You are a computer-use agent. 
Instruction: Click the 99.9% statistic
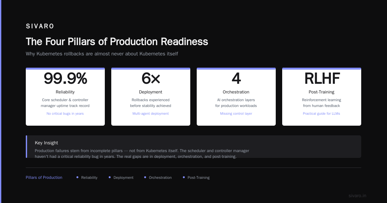pos(65,78)
